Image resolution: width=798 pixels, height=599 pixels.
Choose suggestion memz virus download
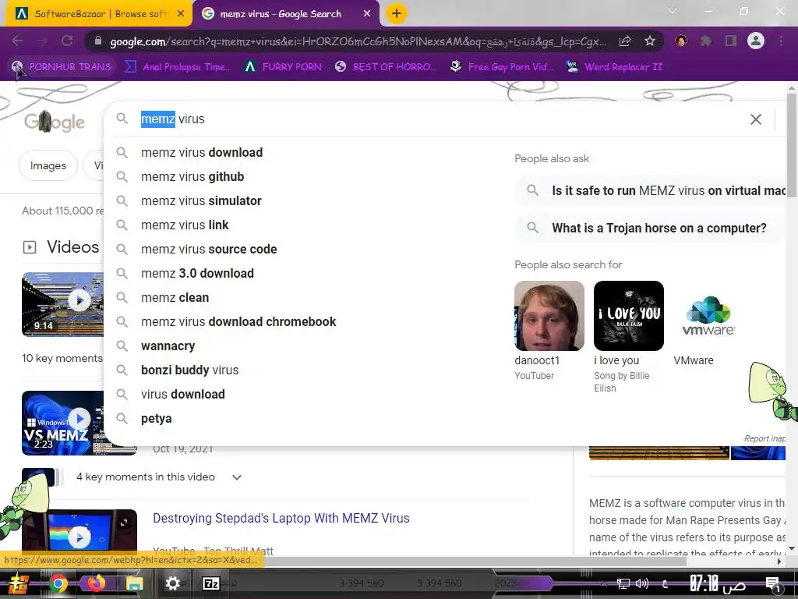pos(202,152)
